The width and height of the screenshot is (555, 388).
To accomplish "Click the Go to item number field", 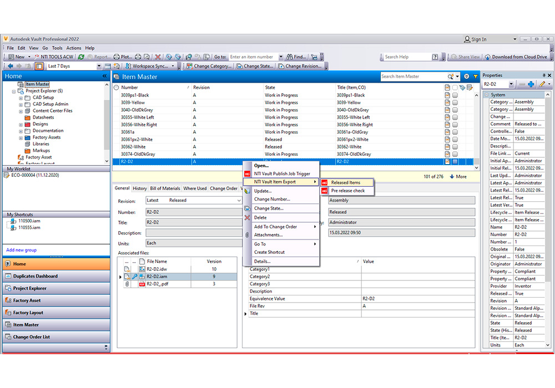I will click(x=253, y=57).
